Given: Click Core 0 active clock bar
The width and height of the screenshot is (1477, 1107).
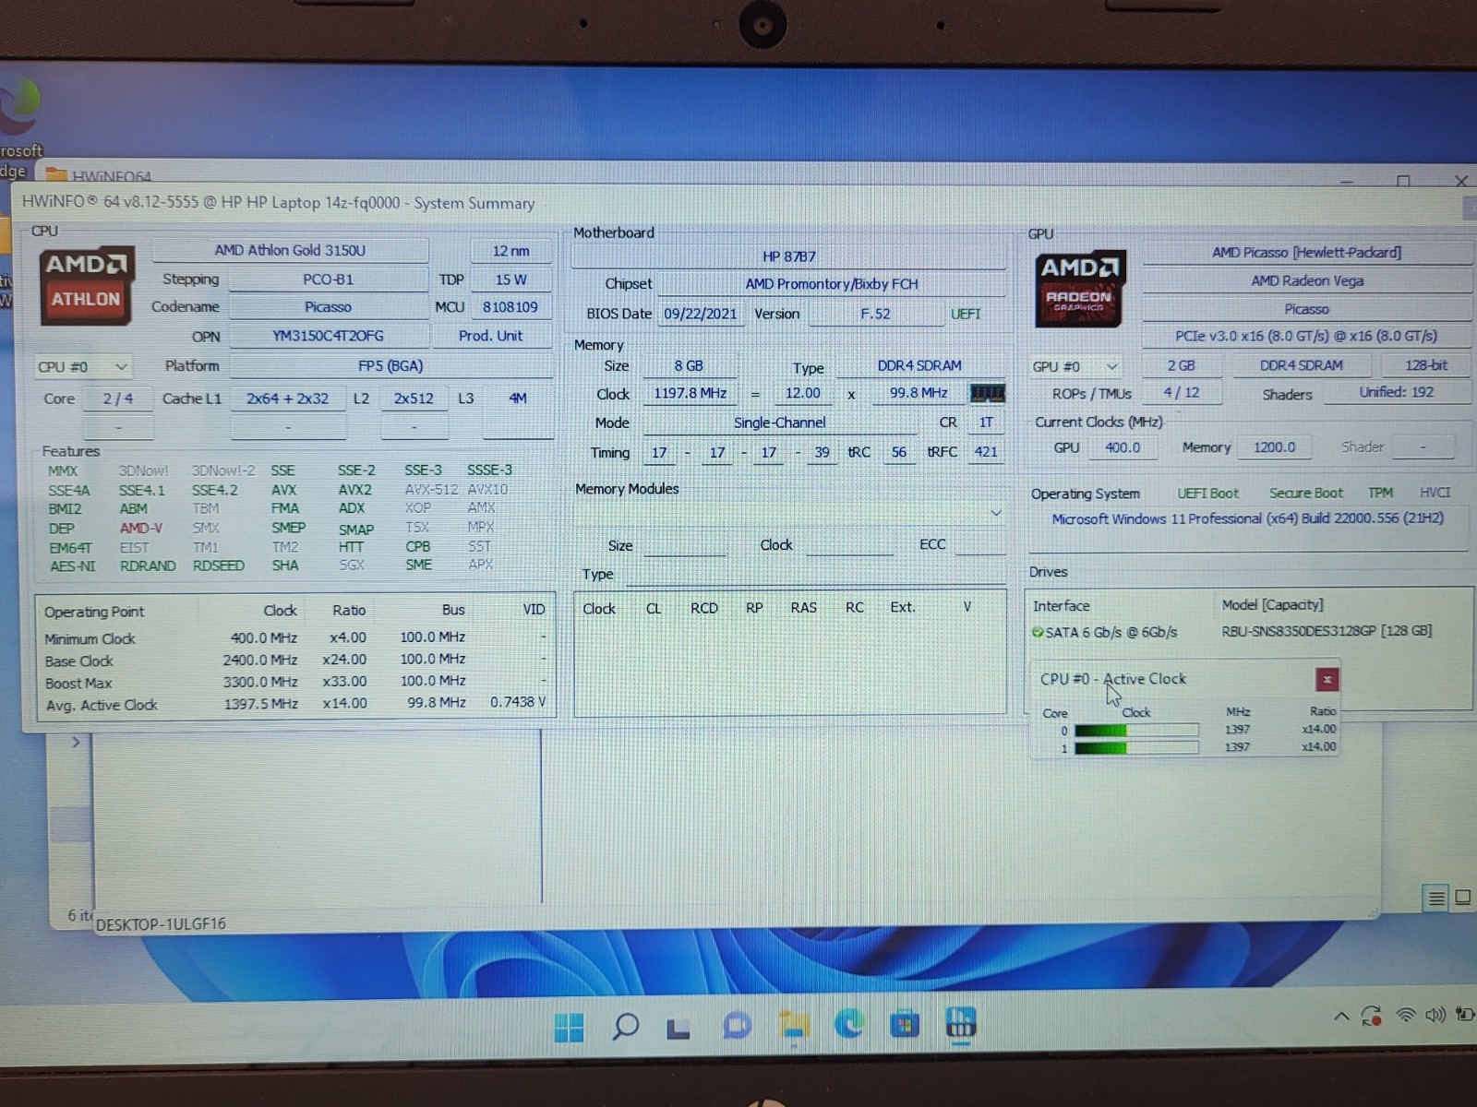Looking at the screenshot, I should point(1136,731).
